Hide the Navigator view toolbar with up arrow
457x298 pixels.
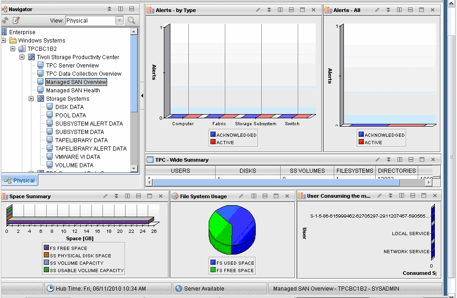click(x=109, y=9)
